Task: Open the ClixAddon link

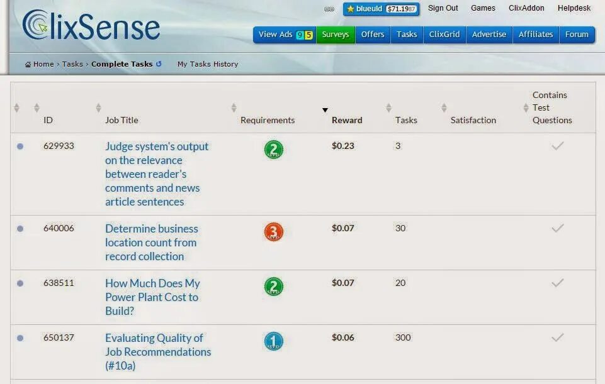Action: (x=526, y=8)
